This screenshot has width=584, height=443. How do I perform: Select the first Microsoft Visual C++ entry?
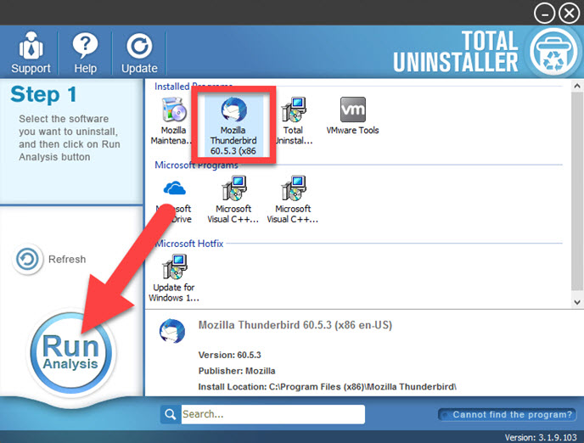(x=233, y=200)
